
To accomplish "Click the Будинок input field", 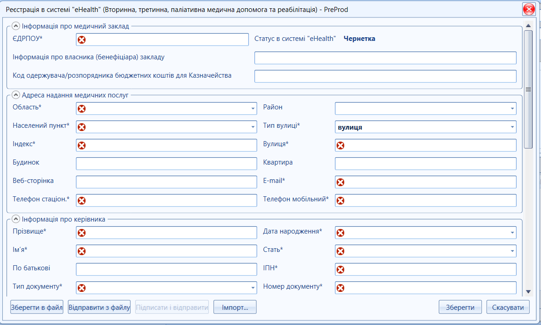I will click(167, 164).
